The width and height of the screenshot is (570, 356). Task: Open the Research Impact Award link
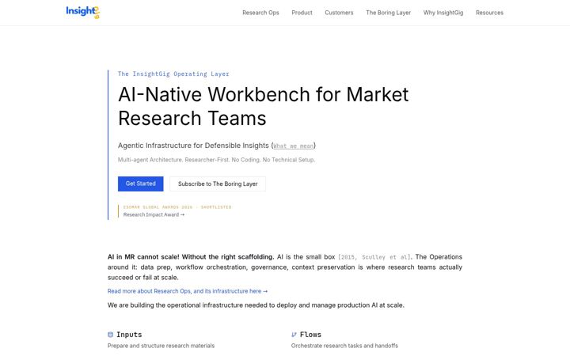pos(154,214)
